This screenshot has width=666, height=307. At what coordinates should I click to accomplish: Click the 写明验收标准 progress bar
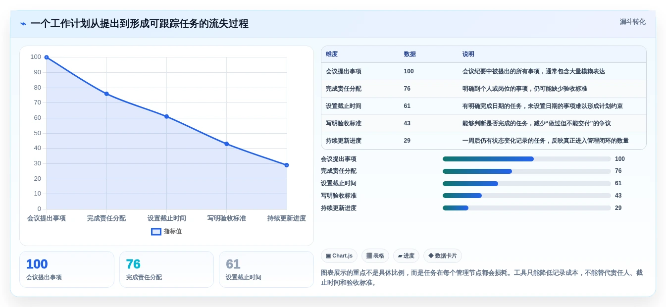(527, 196)
